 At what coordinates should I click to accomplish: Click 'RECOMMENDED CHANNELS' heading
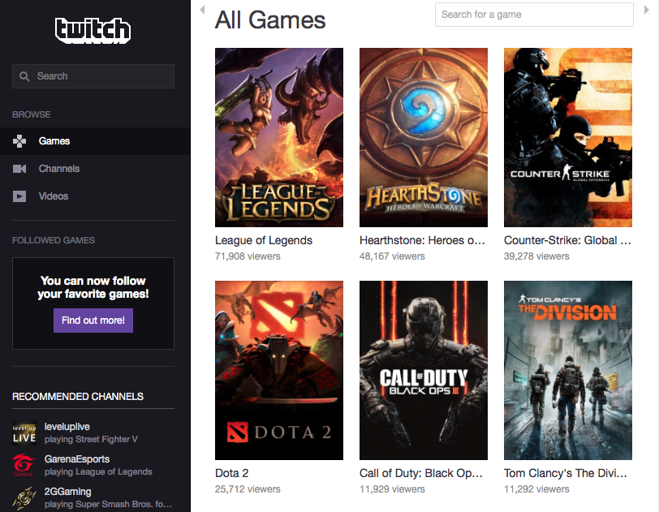tap(78, 397)
